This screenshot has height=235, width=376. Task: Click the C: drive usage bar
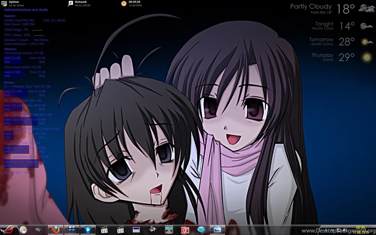15,93
